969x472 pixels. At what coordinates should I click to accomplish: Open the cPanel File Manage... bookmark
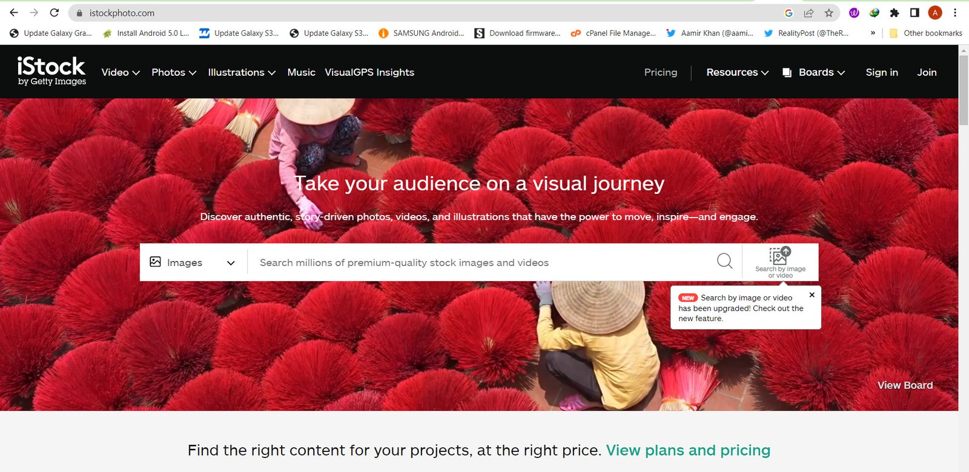click(x=613, y=33)
